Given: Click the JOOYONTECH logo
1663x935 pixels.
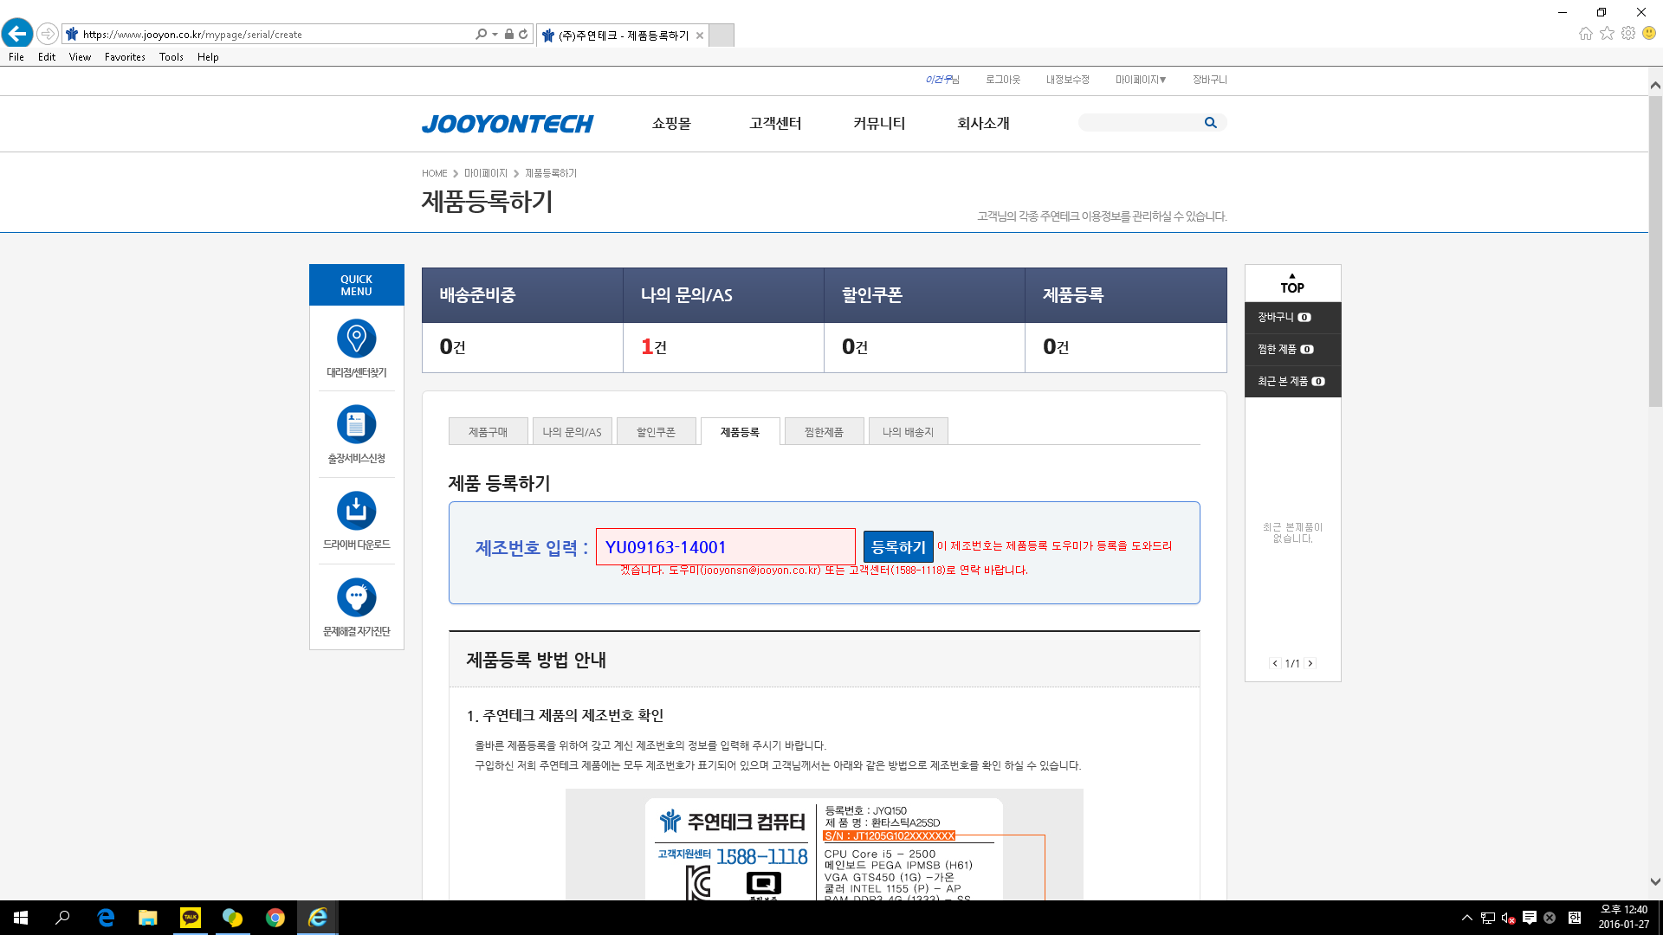Looking at the screenshot, I should (x=508, y=124).
